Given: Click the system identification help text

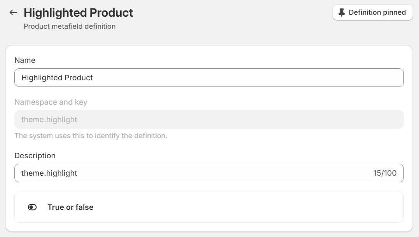Looking at the screenshot, I should coord(91,136).
